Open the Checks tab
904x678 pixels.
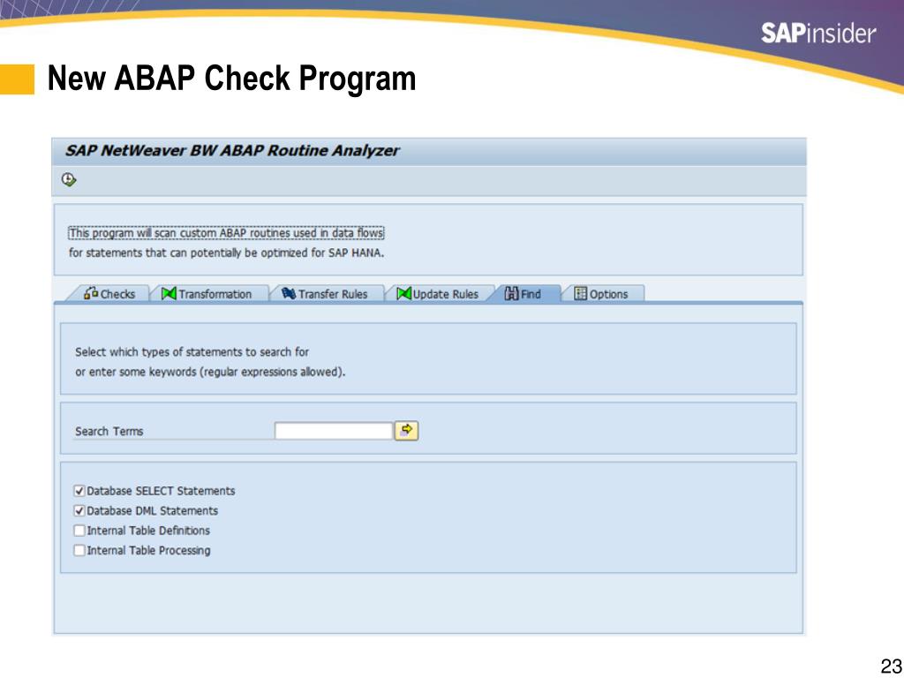109,294
